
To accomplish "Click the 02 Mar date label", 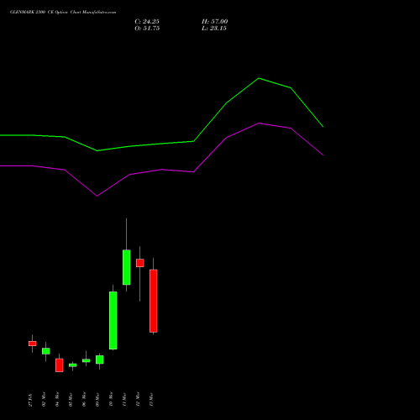I will click(x=44, y=400).
